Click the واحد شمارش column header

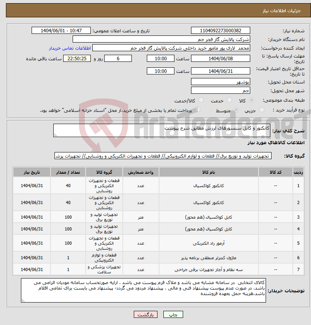tap(141, 172)
